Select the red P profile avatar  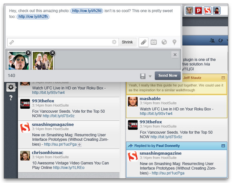point(198,10)
